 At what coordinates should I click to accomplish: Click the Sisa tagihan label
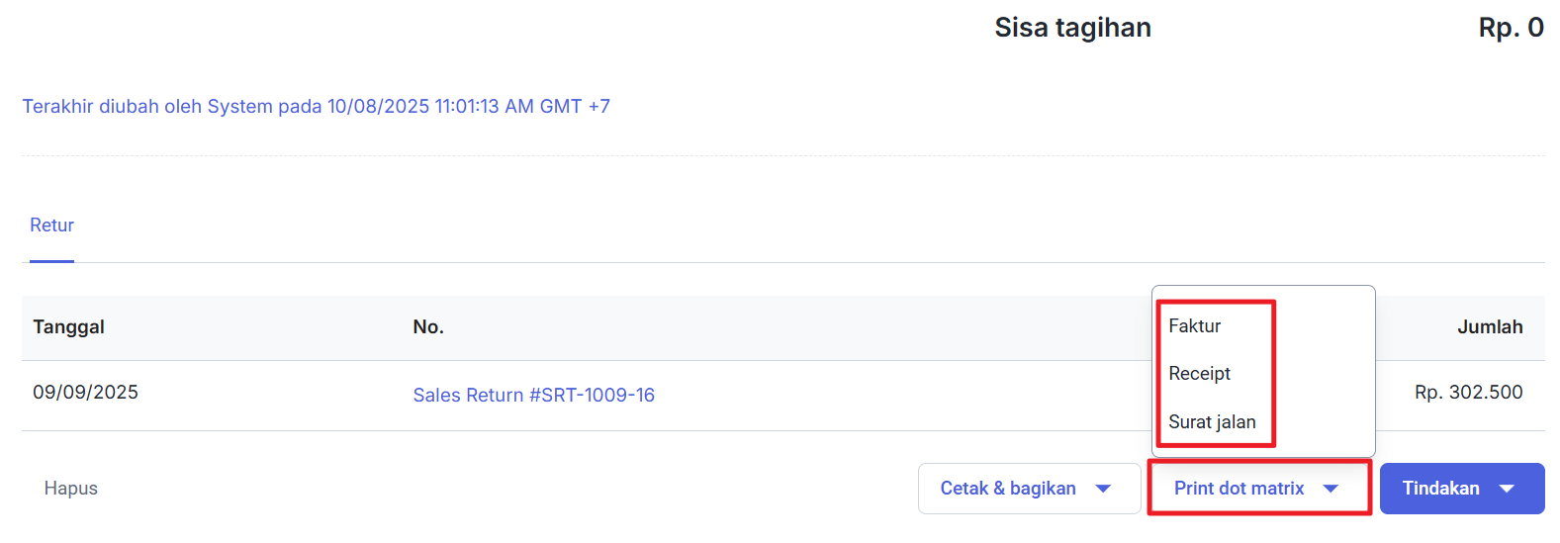pos(1072,28)
